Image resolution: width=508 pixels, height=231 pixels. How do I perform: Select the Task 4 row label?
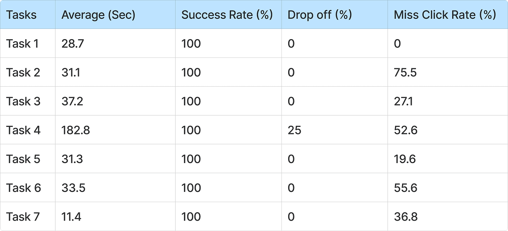coord(23,130)
